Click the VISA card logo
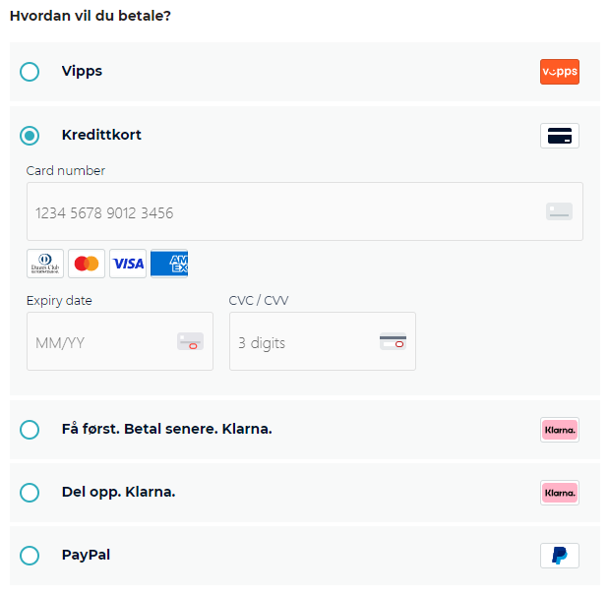 128,264
